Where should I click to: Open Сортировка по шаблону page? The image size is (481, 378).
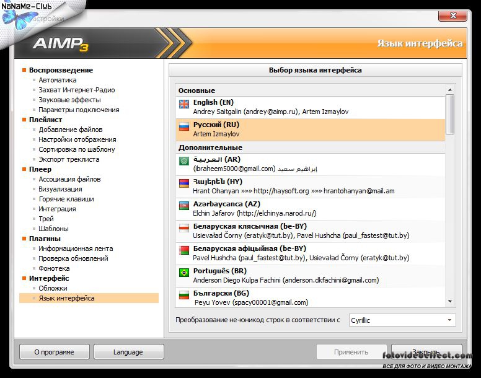[77, 149]
